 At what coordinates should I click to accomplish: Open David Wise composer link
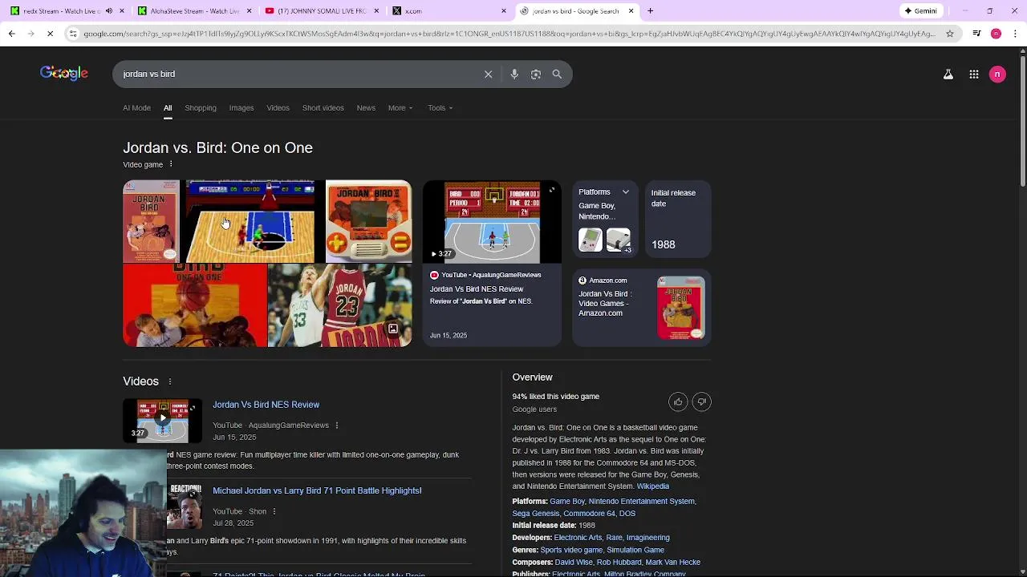point(574,563)
